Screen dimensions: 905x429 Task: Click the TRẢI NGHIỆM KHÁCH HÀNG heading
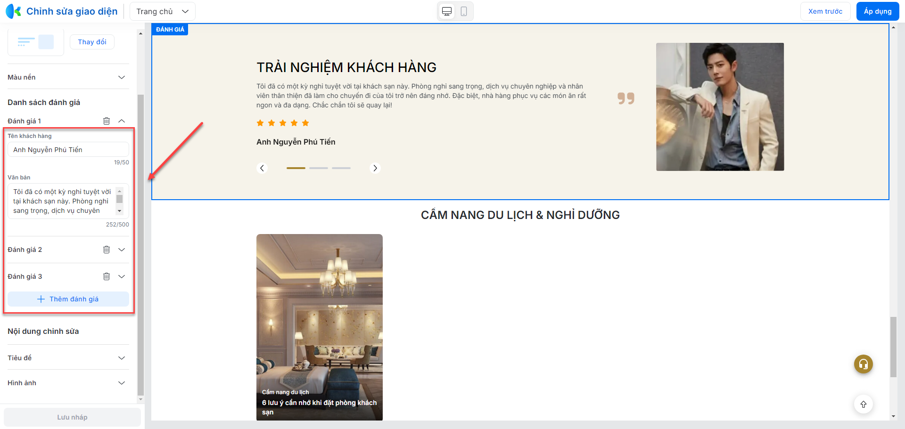[x=346, y=67]
